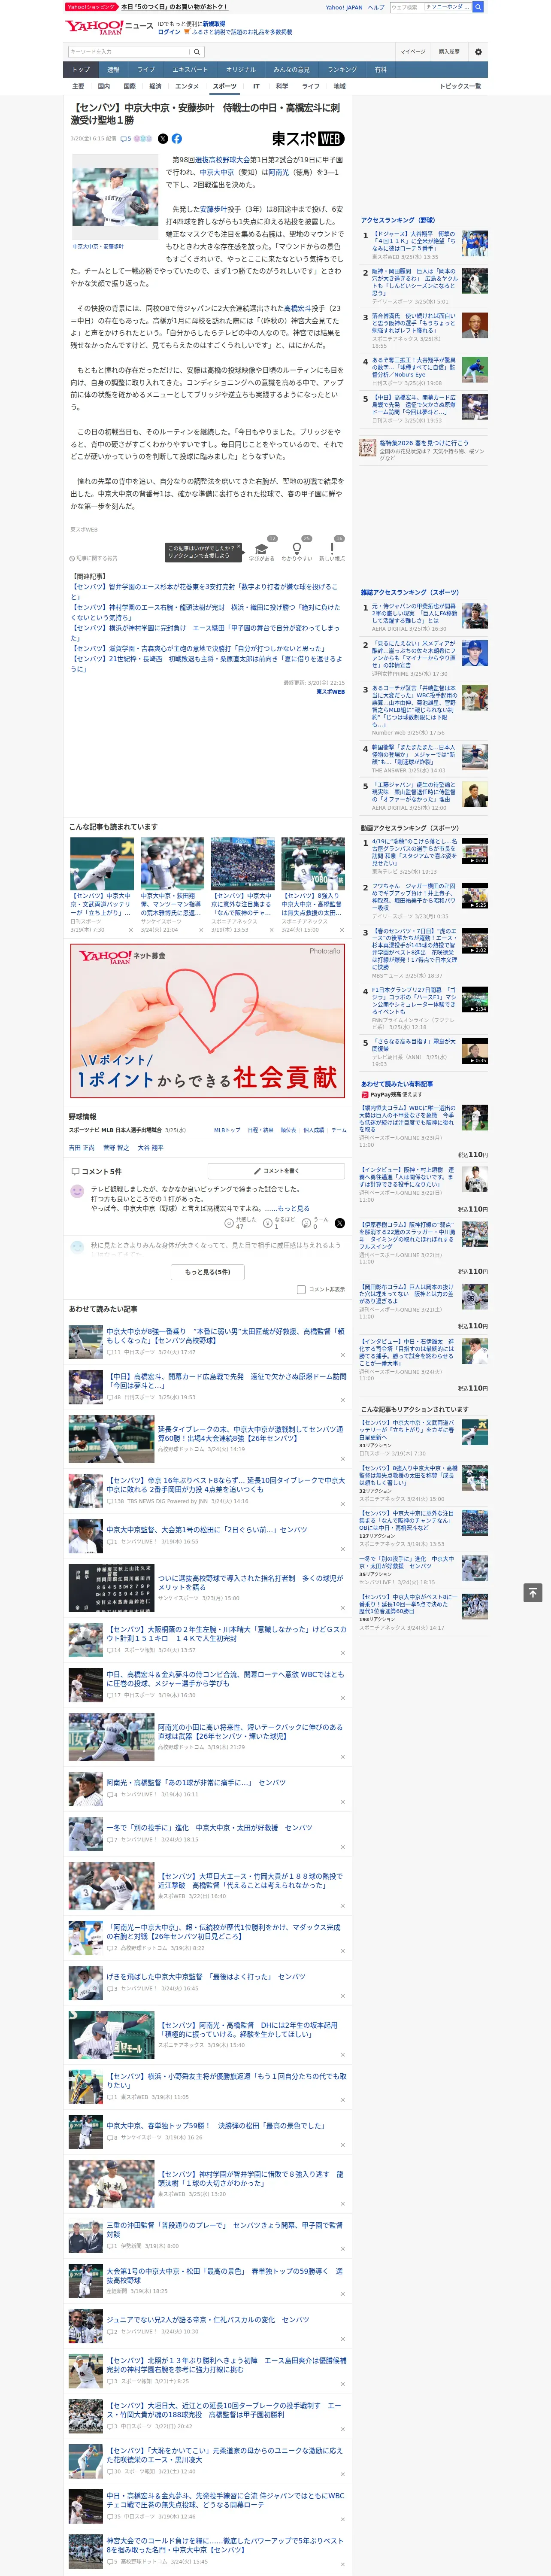Click 記事に関する報告 report icon
This screenshot has height=2576, width=551.
point(94,558)
